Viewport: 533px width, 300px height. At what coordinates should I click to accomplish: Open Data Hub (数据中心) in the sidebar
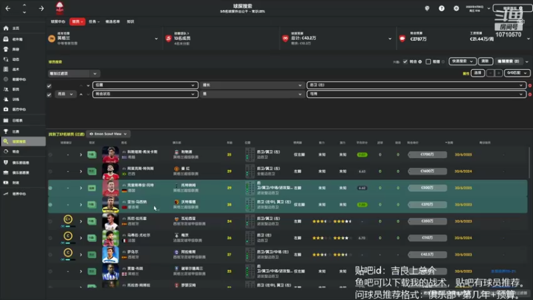click(23, 79)
